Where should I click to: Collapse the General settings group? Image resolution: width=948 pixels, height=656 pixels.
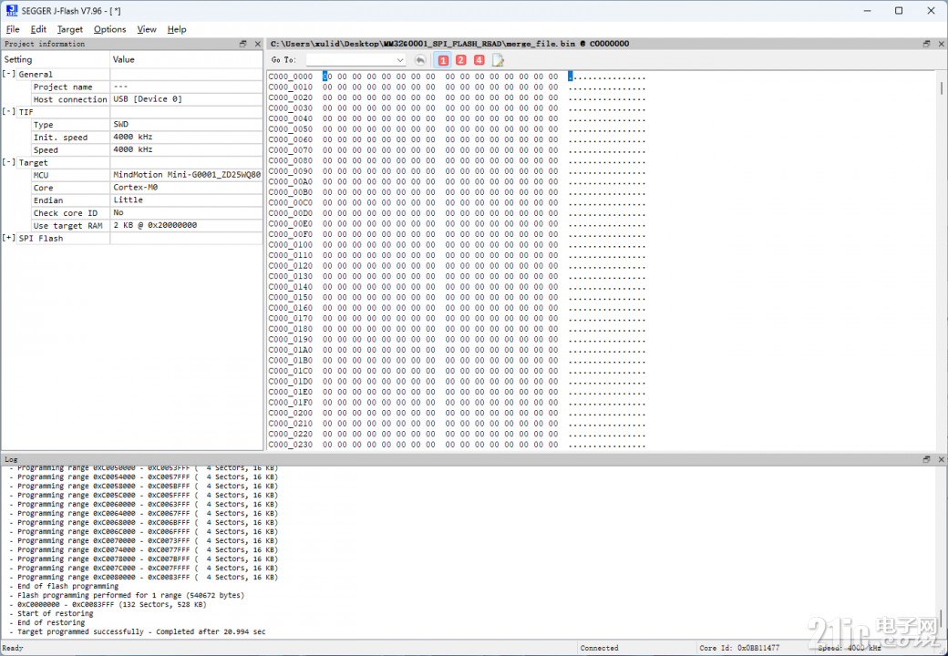coord(8,74)
